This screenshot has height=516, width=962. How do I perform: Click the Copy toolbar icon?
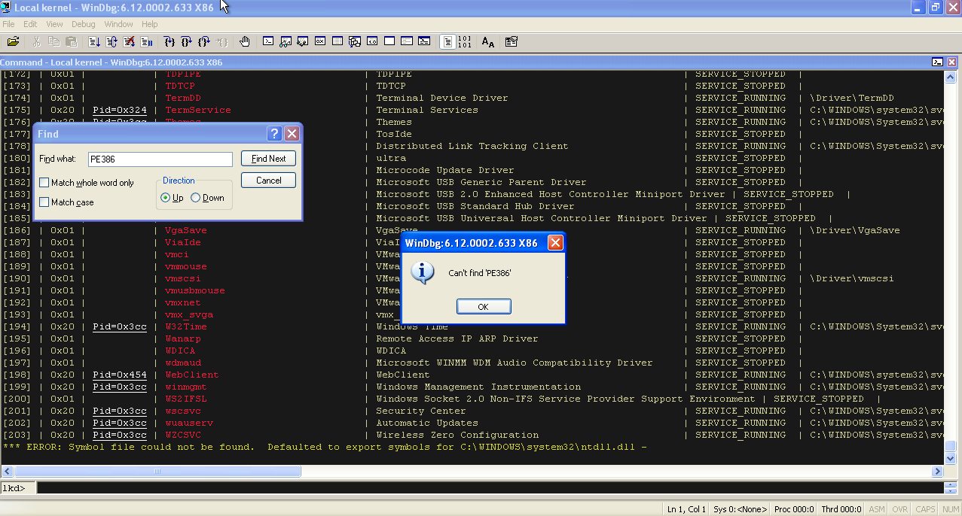click(53, 41)
